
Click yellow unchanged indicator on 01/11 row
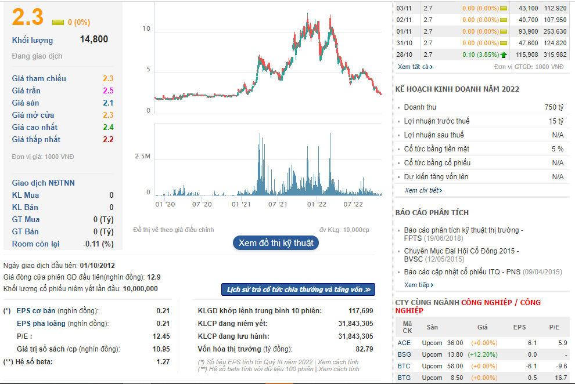pos(504,32)
